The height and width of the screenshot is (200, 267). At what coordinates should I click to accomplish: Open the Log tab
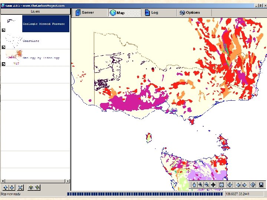pyautogui.click(x=159, y=13)
